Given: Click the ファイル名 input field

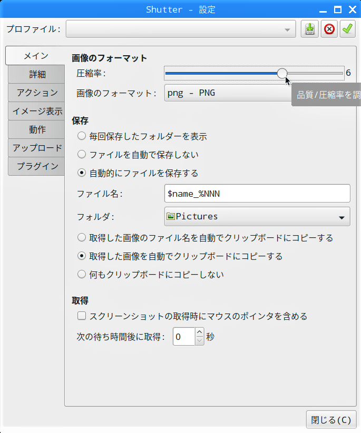Looking at the screenshot, I should click(x=257, y=194).
